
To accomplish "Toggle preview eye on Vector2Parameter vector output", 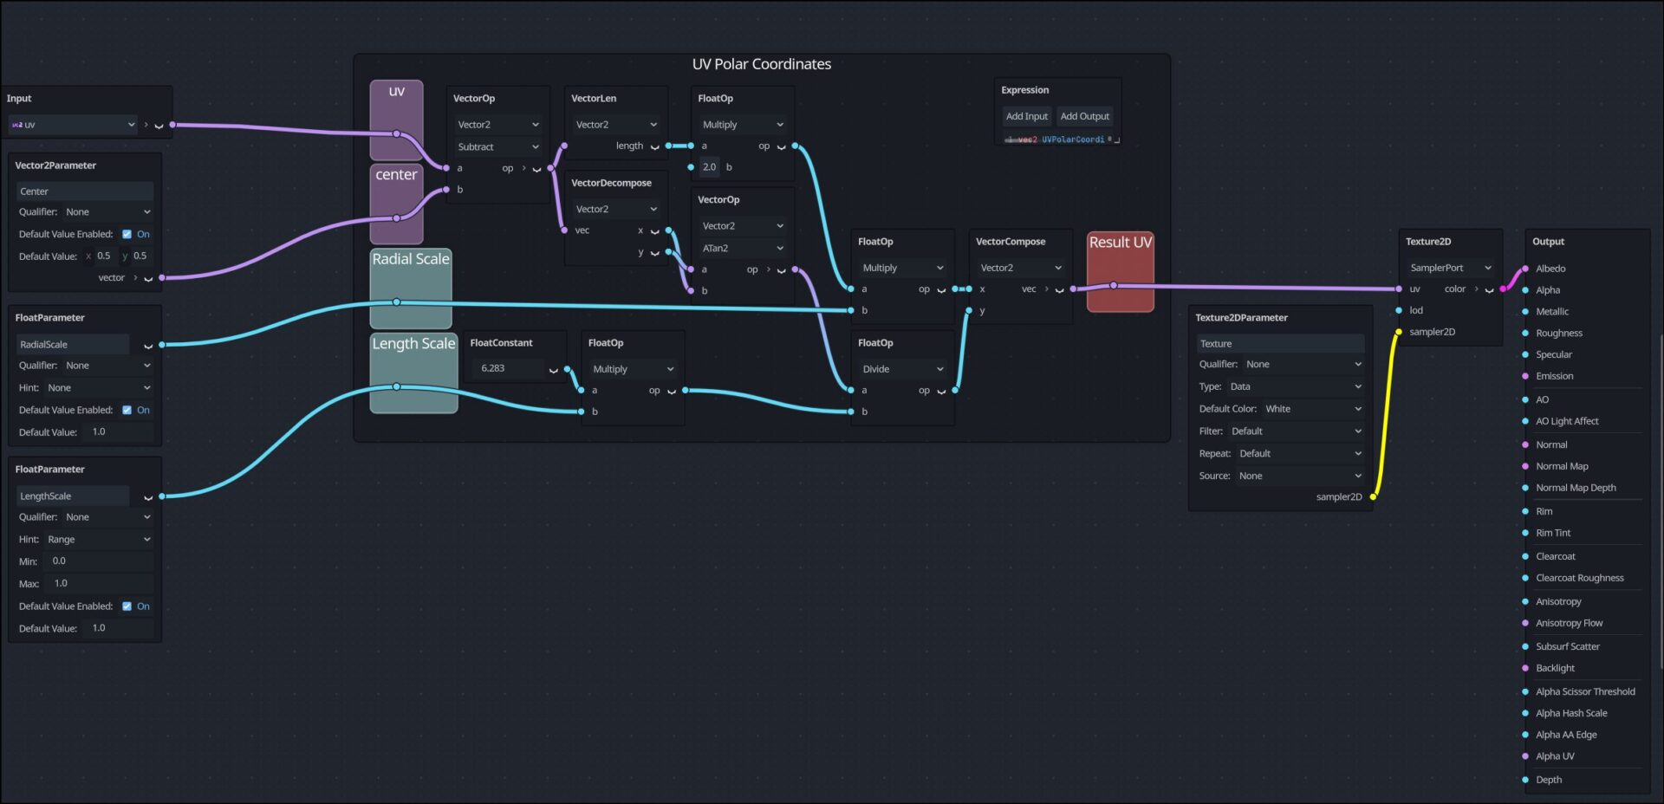I will click(x=148, y=278).
